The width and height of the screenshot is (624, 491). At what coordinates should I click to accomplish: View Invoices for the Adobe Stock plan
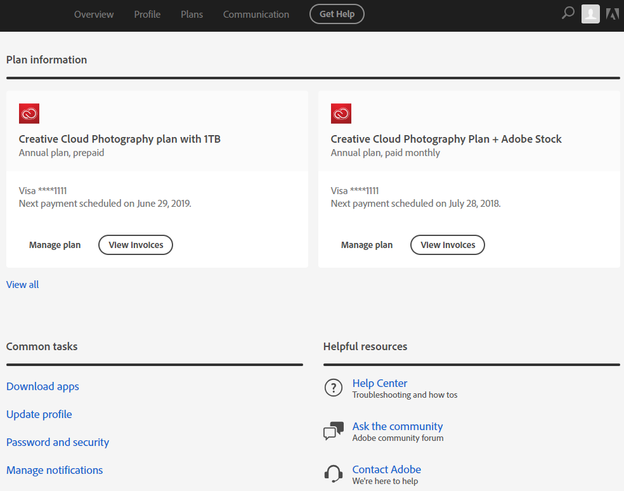point(448,245)
